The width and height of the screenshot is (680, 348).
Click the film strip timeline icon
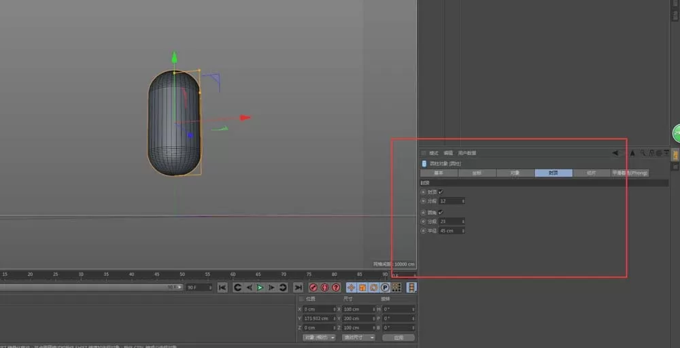[x=411, y=288]
